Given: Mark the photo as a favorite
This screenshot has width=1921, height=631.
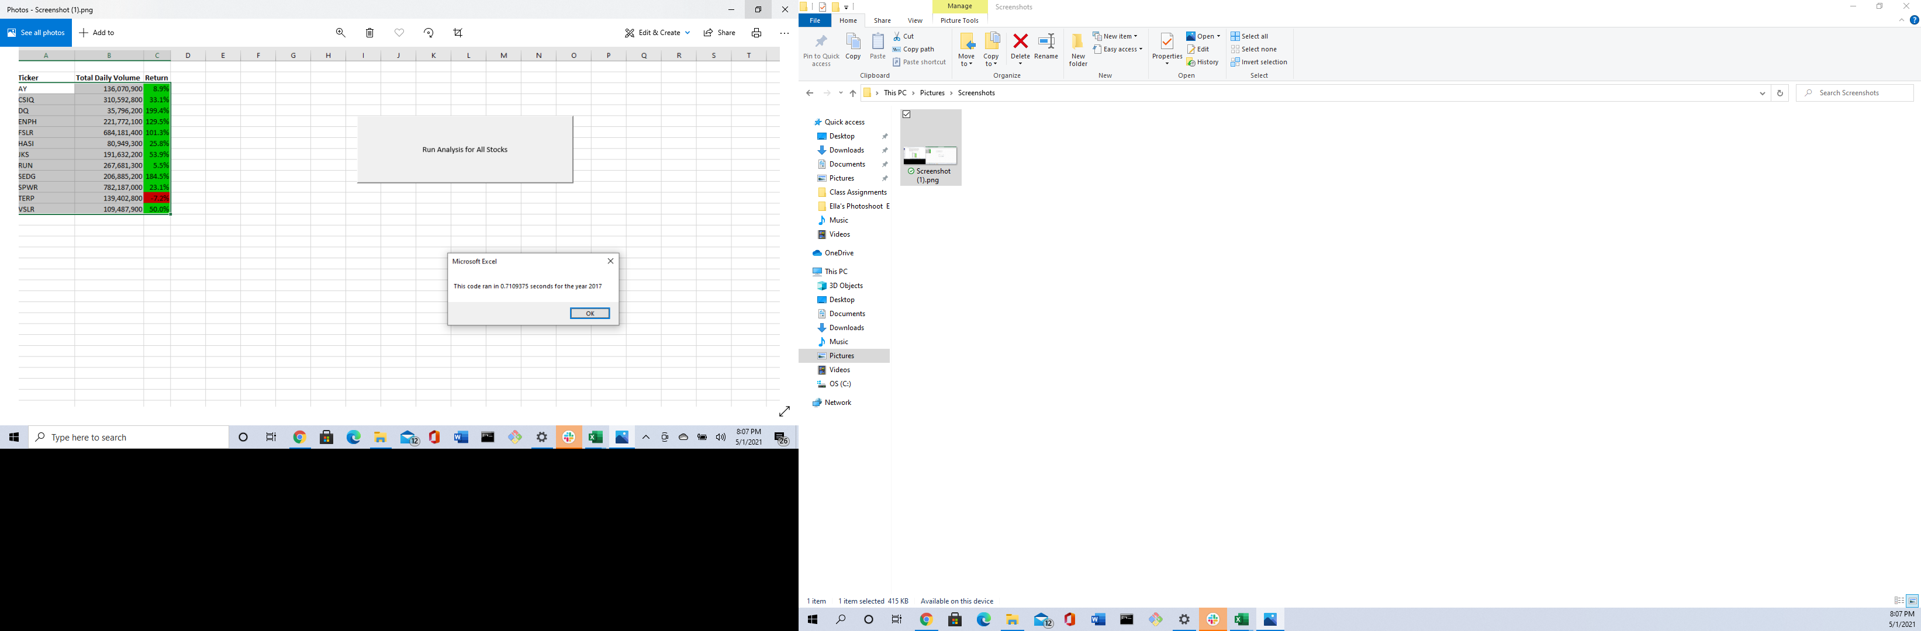Looking at the screenshot, I should (x=399, y=32).
